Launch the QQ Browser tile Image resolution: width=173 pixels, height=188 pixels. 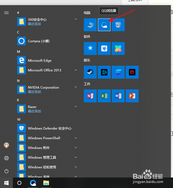click(104, 25)
